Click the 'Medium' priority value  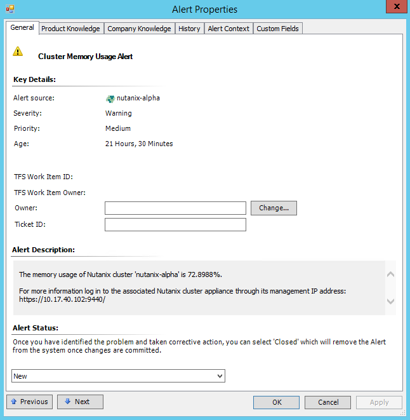118,128
